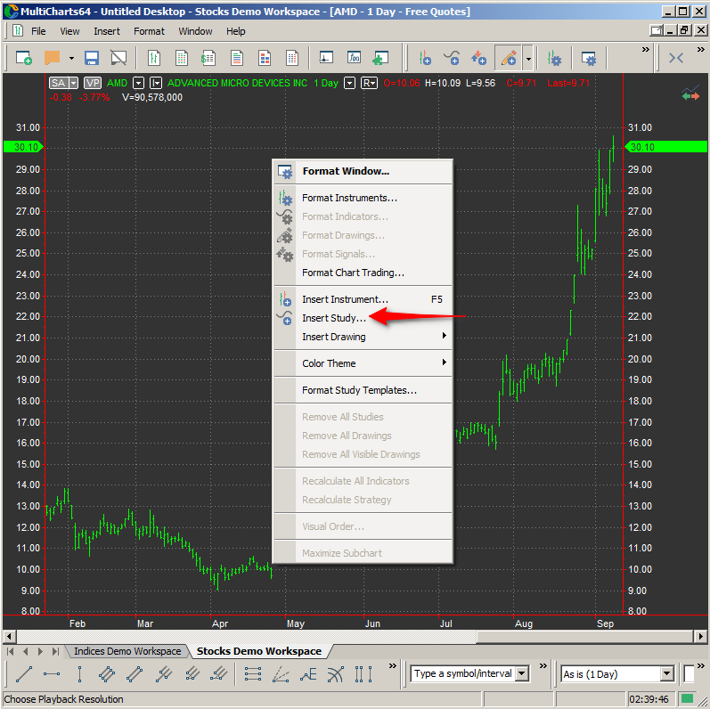
Task: Choose Insert Instrument F5 from context menu
Action: (x=363, y=299)
